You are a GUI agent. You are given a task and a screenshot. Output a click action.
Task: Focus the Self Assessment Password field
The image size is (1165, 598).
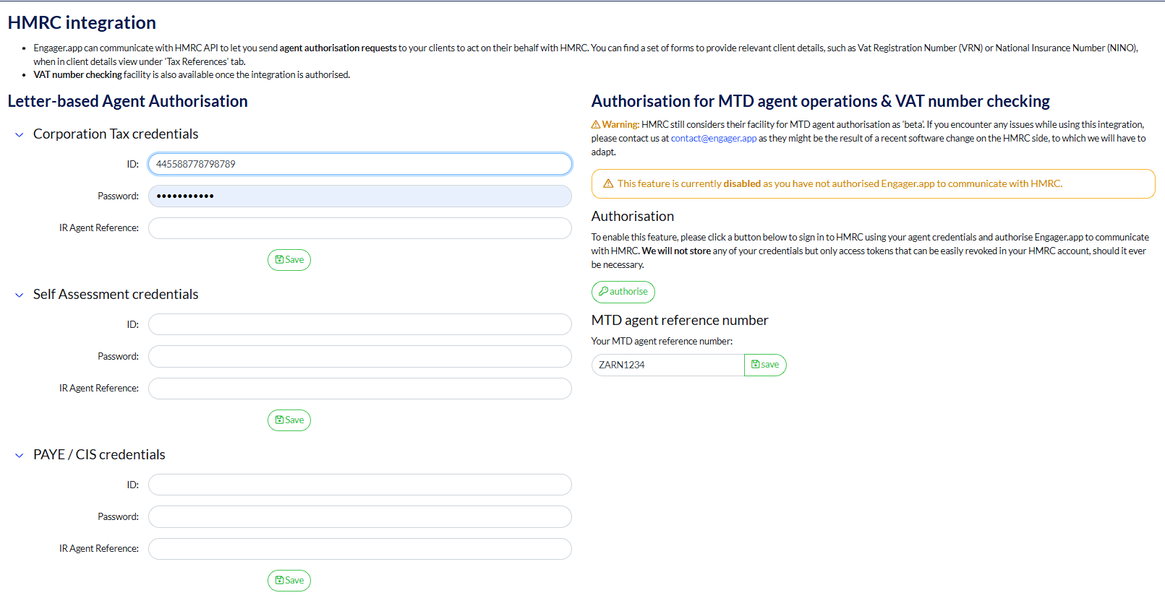[x=359, y=357]
